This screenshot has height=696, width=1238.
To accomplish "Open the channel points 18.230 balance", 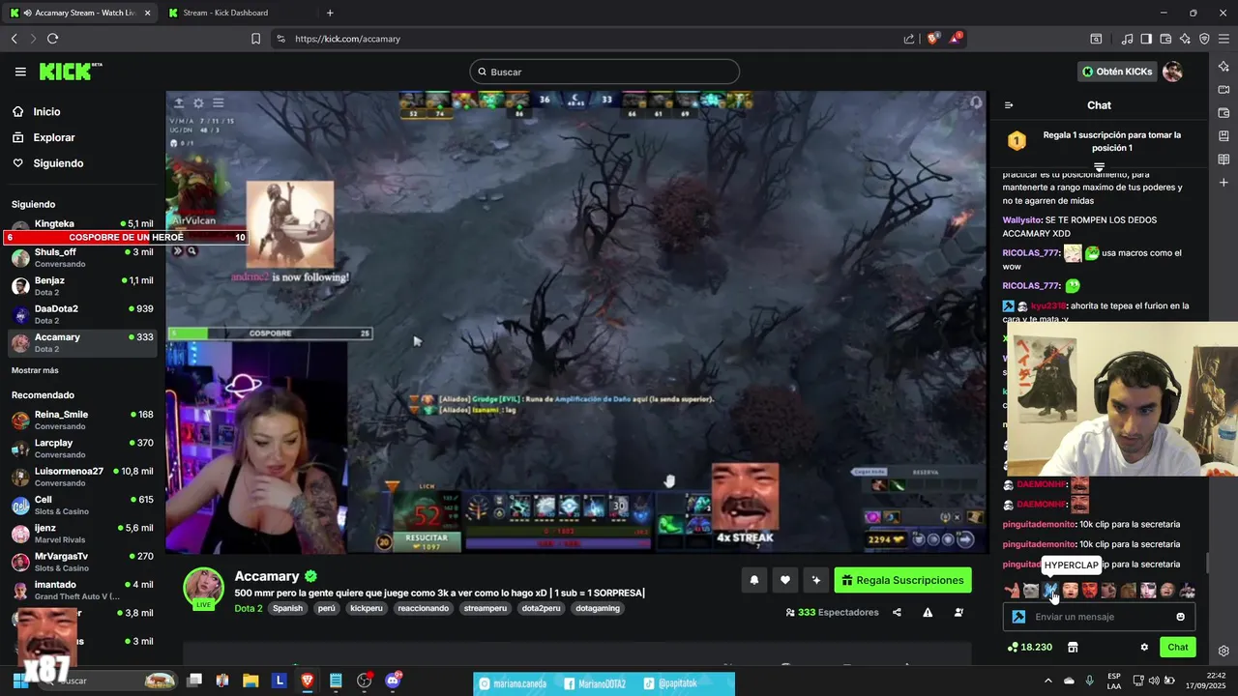I will coord(1029,647).
